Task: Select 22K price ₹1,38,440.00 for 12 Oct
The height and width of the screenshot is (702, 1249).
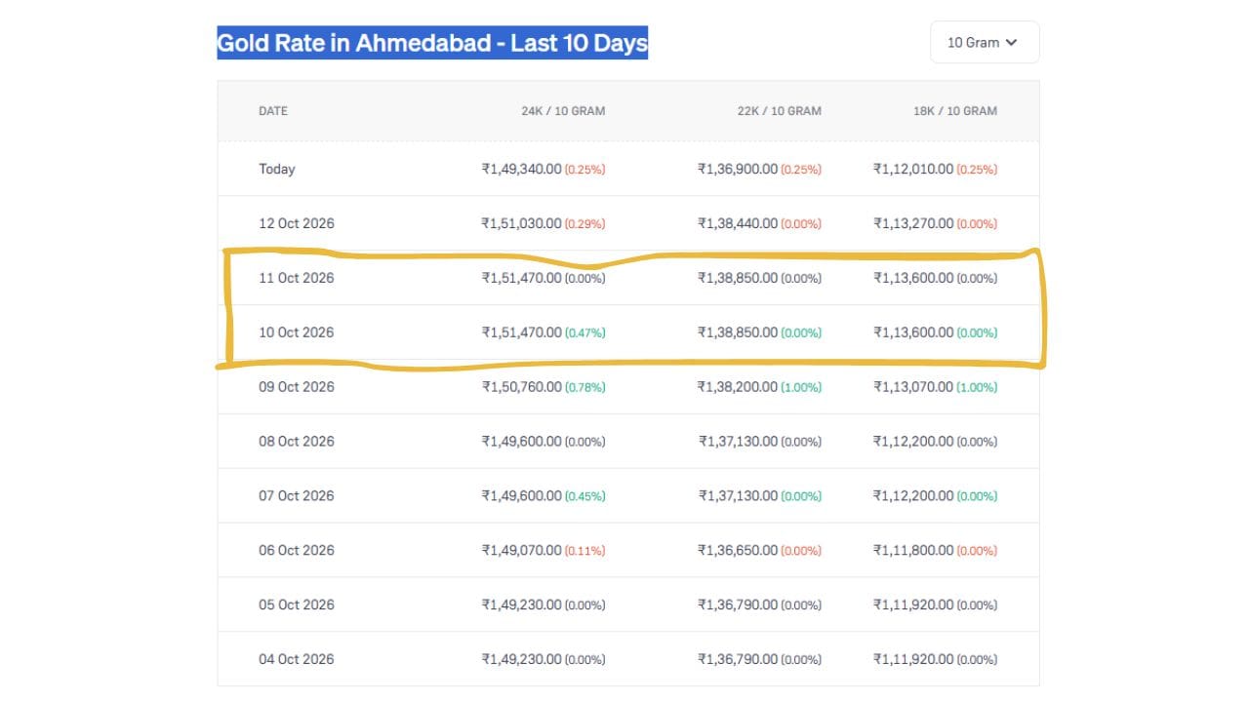Action: 738,223
